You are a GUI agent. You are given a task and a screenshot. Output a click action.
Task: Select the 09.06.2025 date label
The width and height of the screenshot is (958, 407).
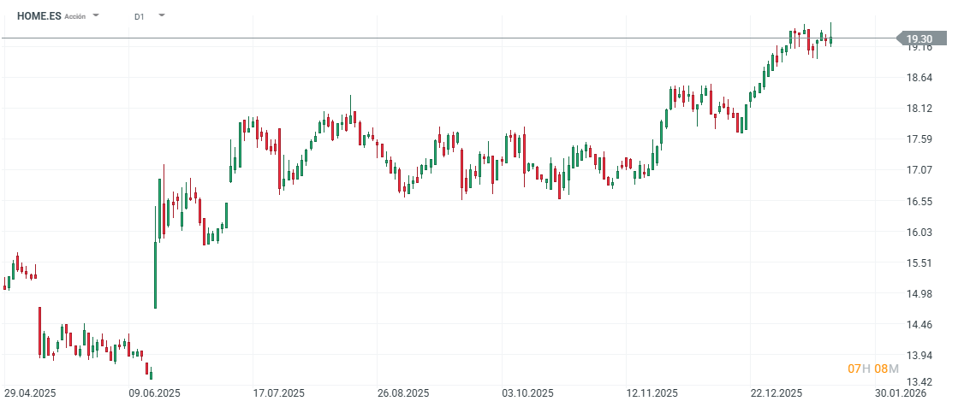(154, 392)
